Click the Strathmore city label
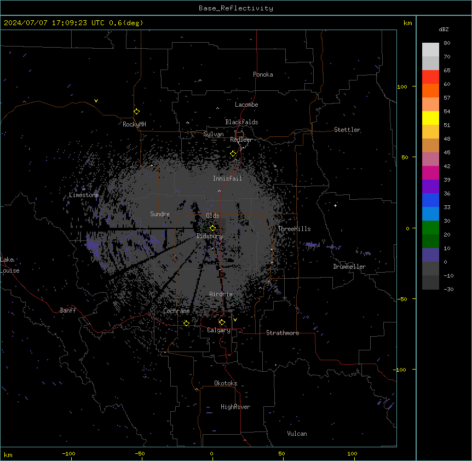 (283, 333)
